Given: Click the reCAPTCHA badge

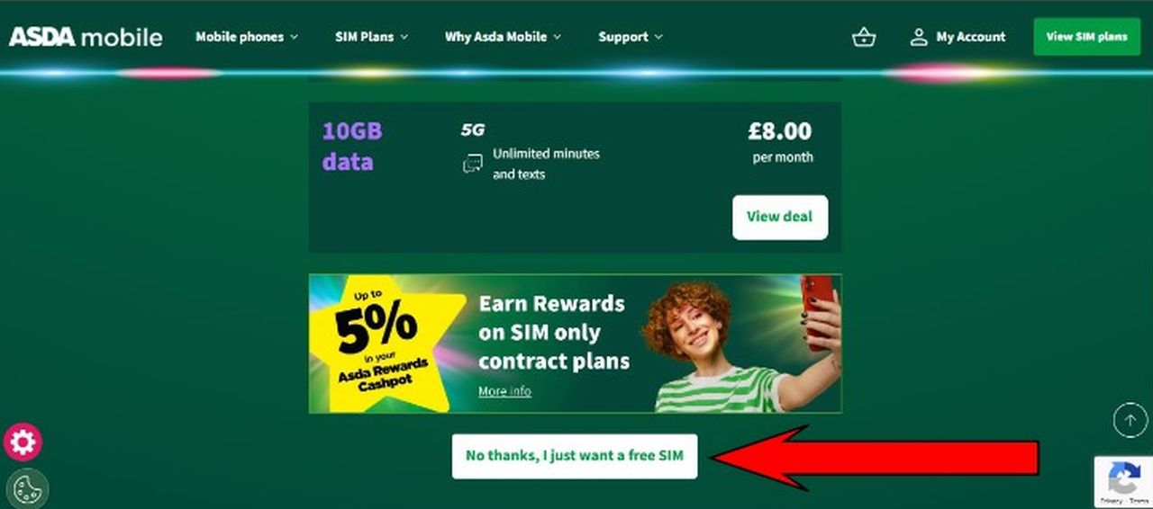Looking at the screenshot, I should 1123,481.
